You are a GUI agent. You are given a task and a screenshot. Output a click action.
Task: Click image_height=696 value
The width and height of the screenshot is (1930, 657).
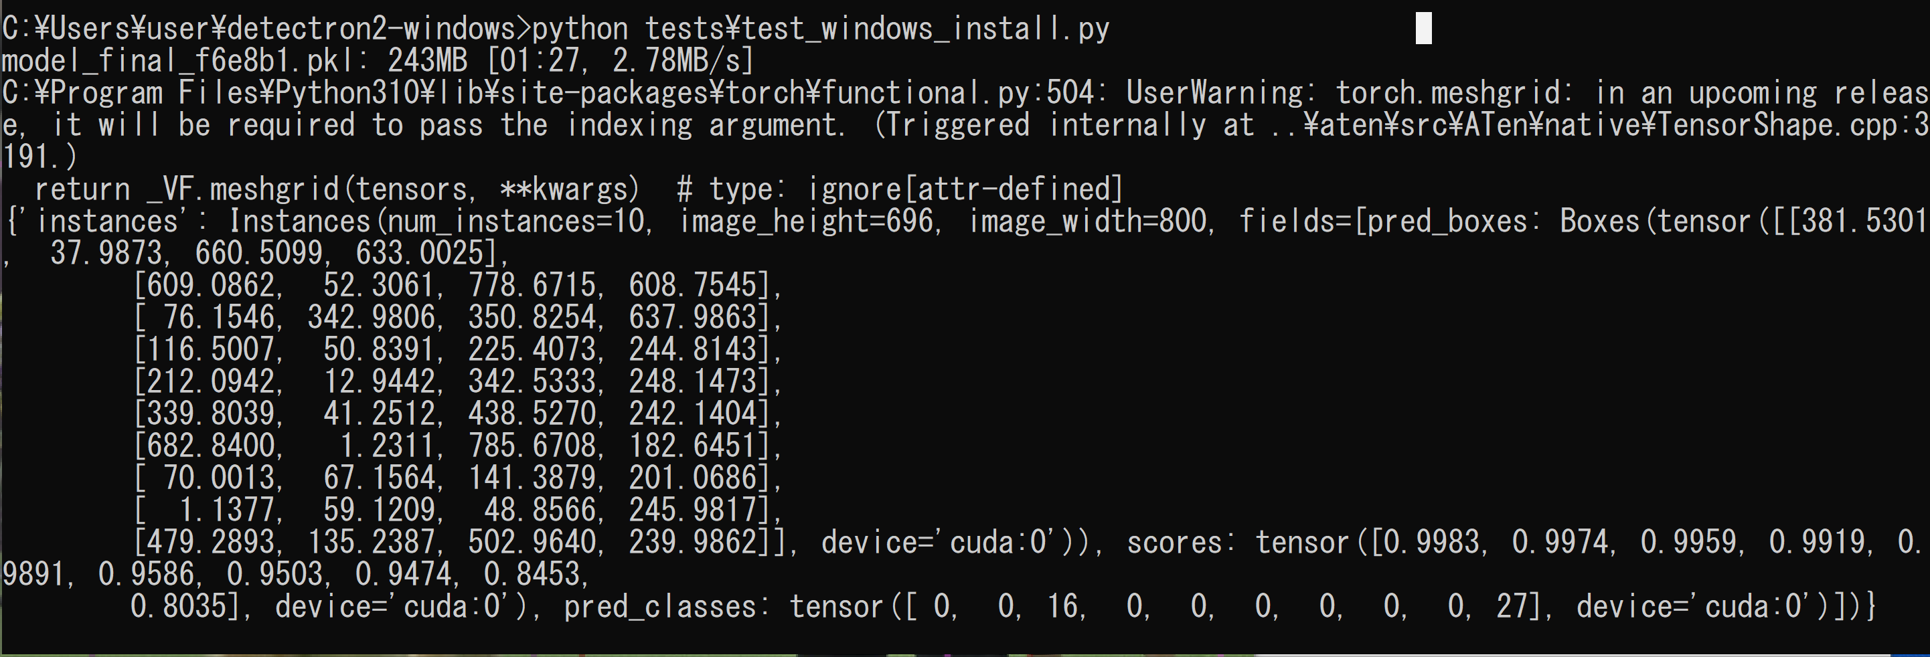(807, 221)
